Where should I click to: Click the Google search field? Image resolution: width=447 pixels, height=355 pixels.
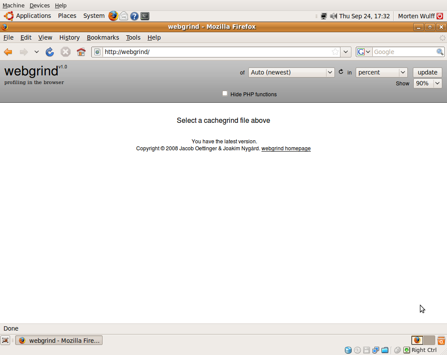(404, 52)
